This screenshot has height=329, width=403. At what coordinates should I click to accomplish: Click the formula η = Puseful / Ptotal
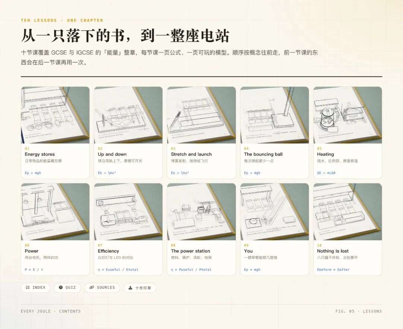[x=191, y=270]
